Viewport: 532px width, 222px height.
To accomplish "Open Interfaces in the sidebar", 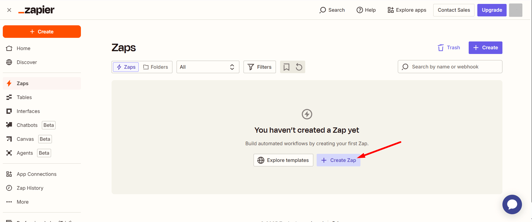I will point(42,111).
